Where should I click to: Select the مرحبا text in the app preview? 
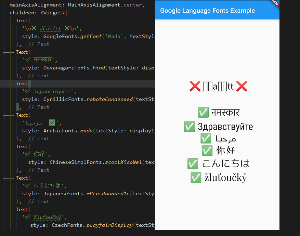(226, 139)
